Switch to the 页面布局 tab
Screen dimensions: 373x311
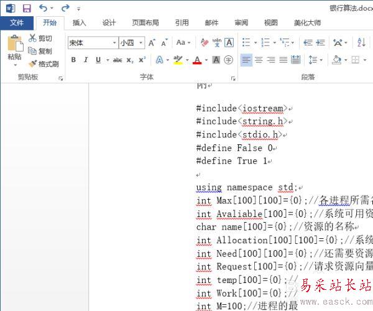(145, 23)
